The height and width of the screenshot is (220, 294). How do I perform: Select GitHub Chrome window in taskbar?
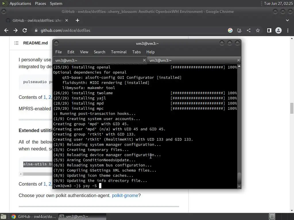click(34, 217)
